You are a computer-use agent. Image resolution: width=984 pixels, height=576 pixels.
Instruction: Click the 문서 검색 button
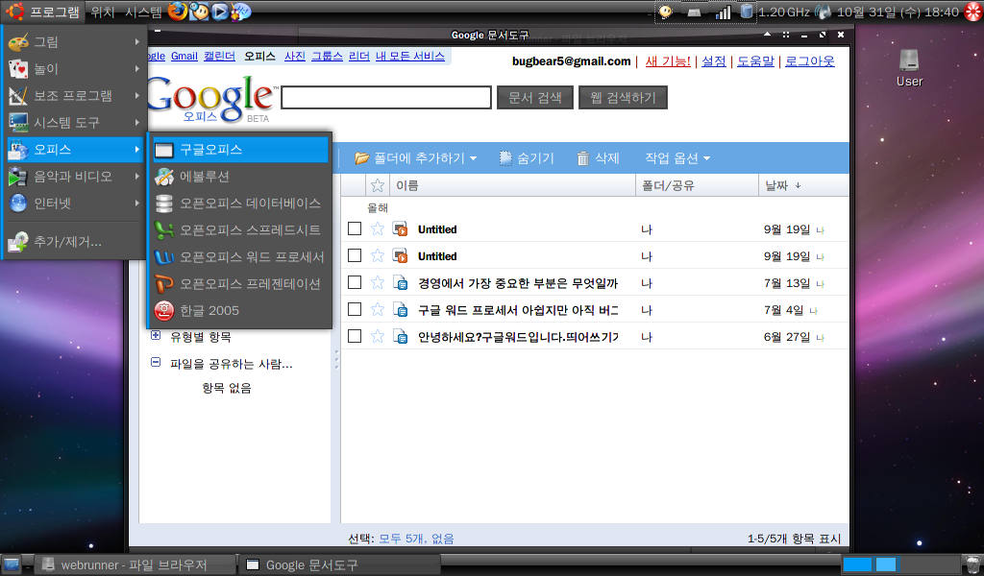(x=534, y=98)
